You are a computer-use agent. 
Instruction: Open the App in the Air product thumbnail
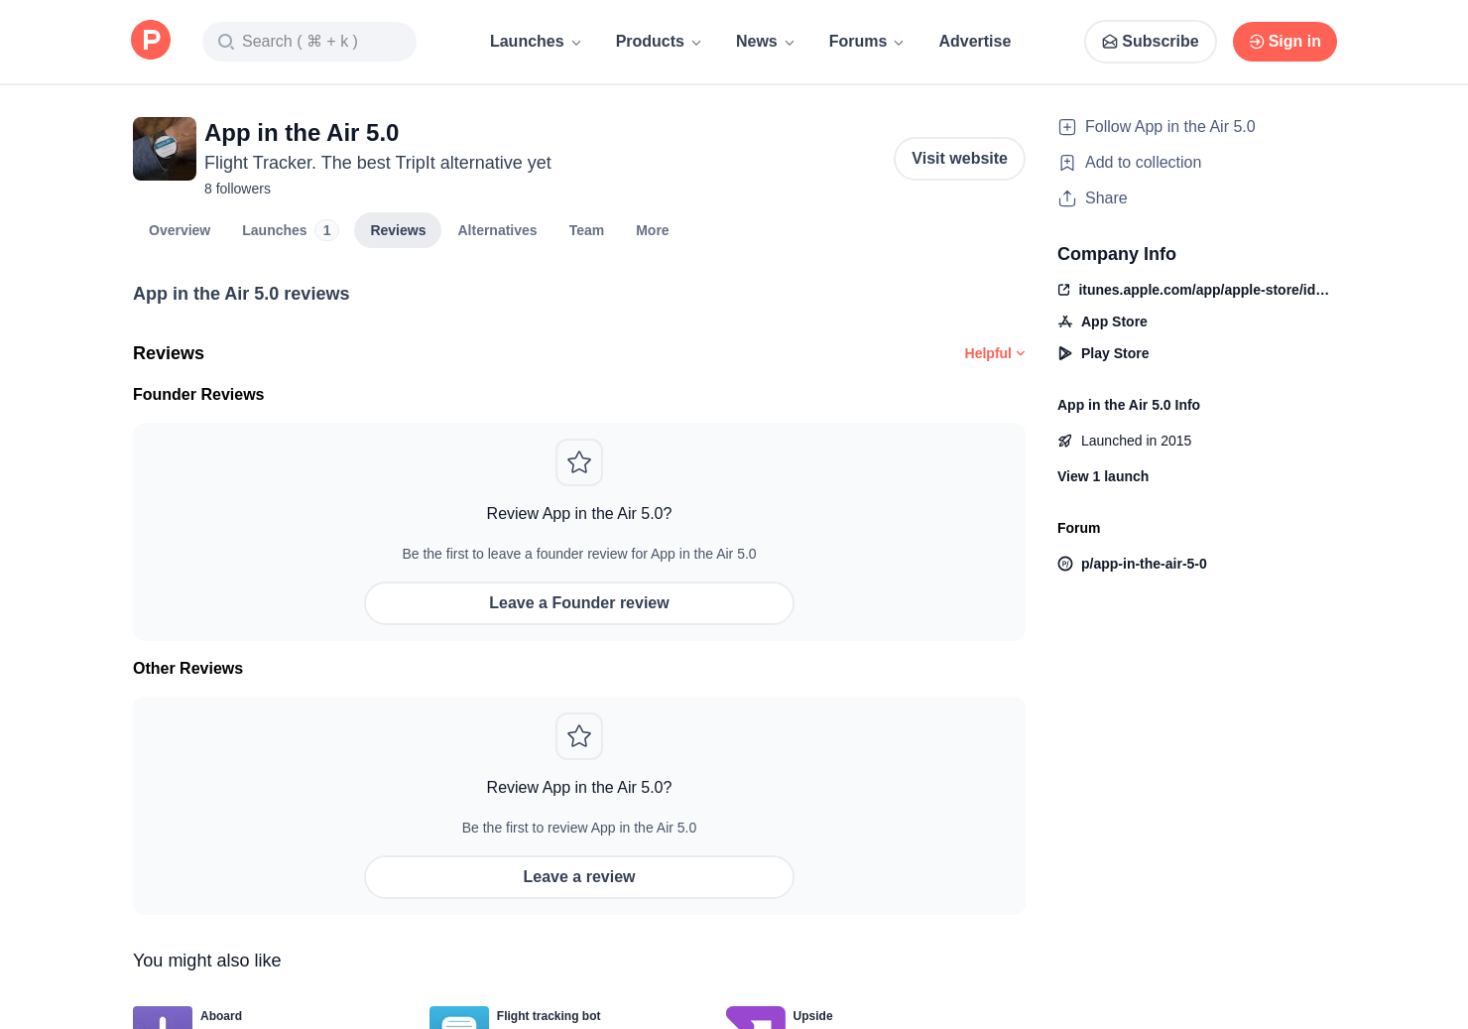click(165, 149)
